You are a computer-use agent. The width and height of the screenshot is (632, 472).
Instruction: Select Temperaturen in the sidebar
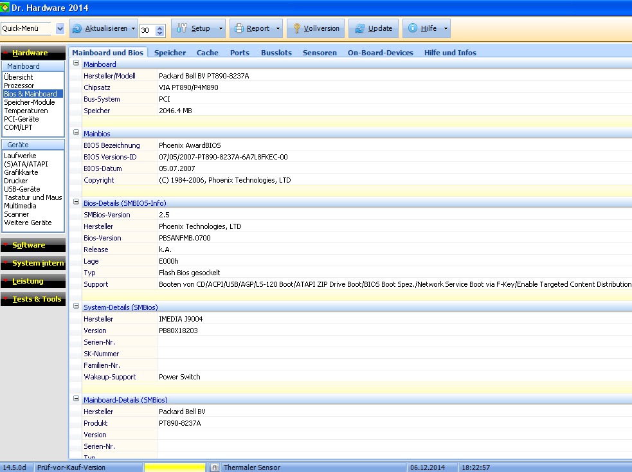pos(26,111)
